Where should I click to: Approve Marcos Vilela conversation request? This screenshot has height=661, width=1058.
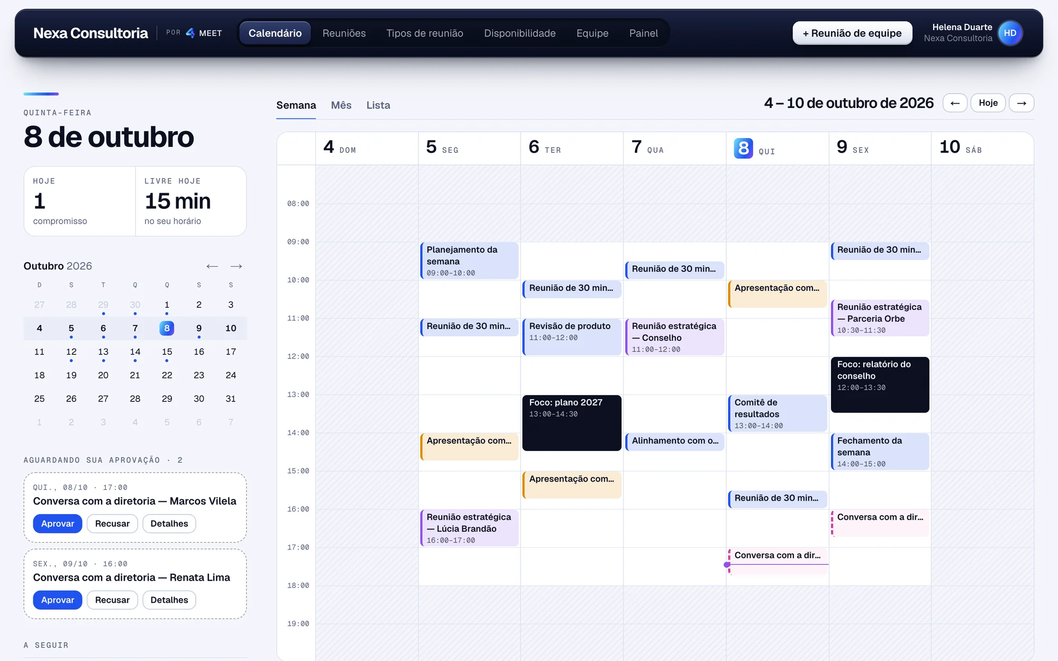pos(58,524)
